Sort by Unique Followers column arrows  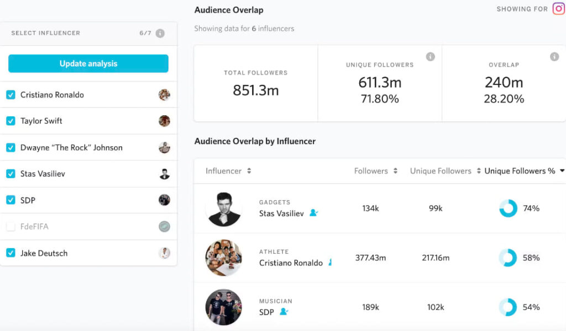pyautogui.click(x=479, y=170)
